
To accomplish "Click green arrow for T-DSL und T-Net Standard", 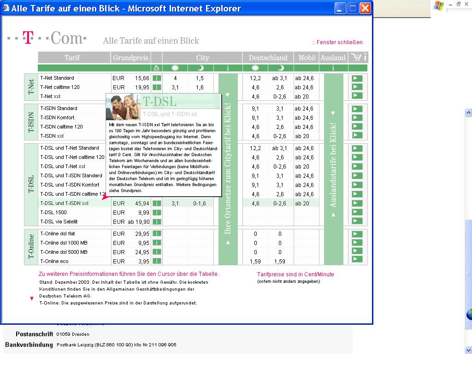I will click(x=357, y=148).
